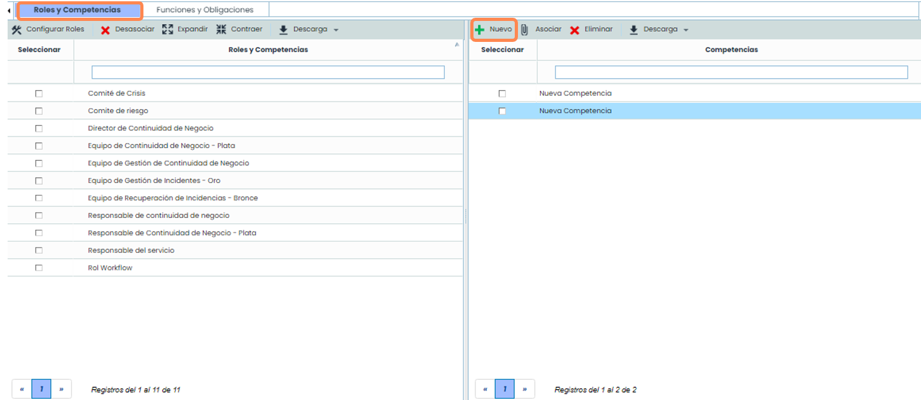The image size is (921, 400).
Task: Click the green plus Nuevo icon
Action: coord(480,30)
